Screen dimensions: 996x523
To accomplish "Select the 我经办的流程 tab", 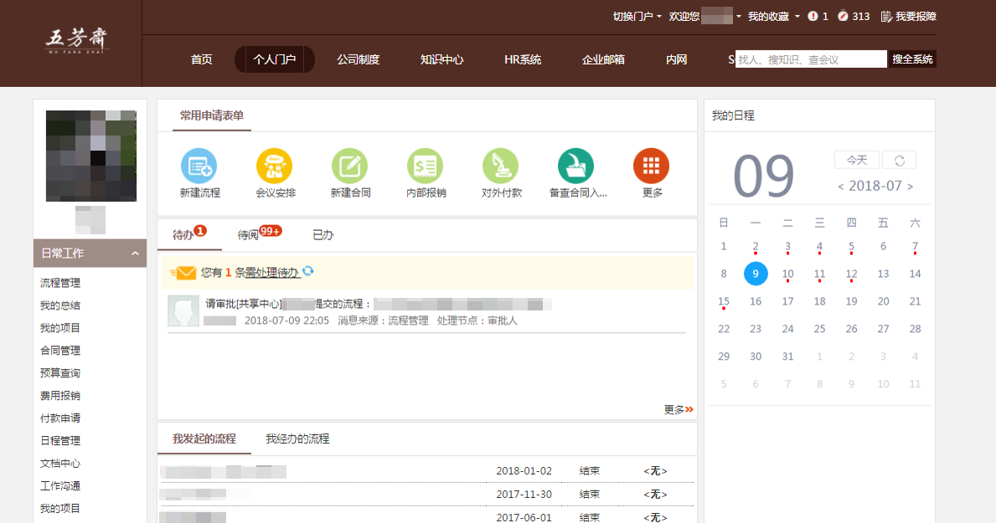I will point(297,438).
